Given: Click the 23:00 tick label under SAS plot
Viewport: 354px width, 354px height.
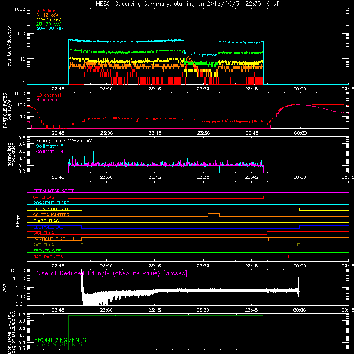Looking at the screenshot, I should (x=106, y=310).
